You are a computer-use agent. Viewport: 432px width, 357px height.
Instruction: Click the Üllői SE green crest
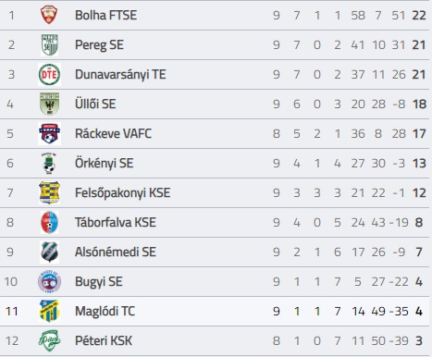[49, 104]
